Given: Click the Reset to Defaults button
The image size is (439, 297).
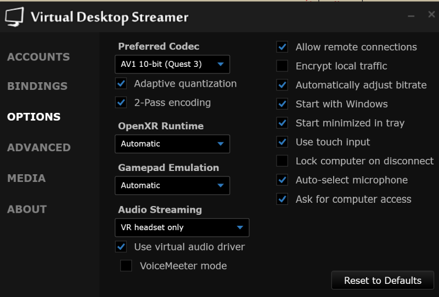Looking at the screenshot, I should (382, 281).
